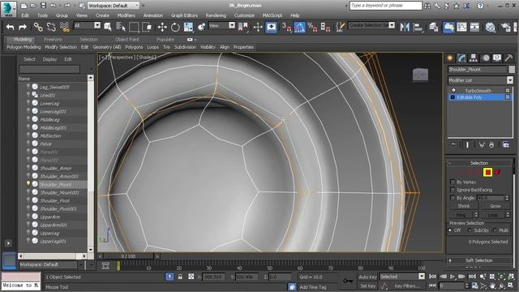Click the time slider showing 0 / 100
The image size is (519, 292).
pyautogui.click(x=128, y=256)
